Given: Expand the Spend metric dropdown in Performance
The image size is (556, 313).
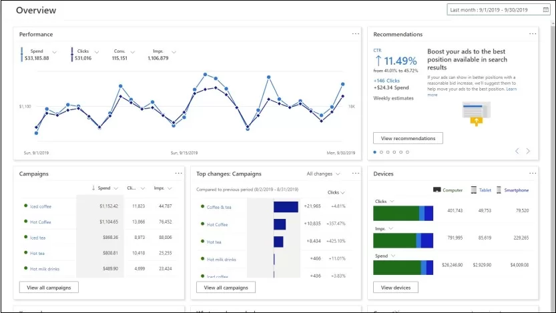Looking at the screenshot, I should tap(54, 52).
